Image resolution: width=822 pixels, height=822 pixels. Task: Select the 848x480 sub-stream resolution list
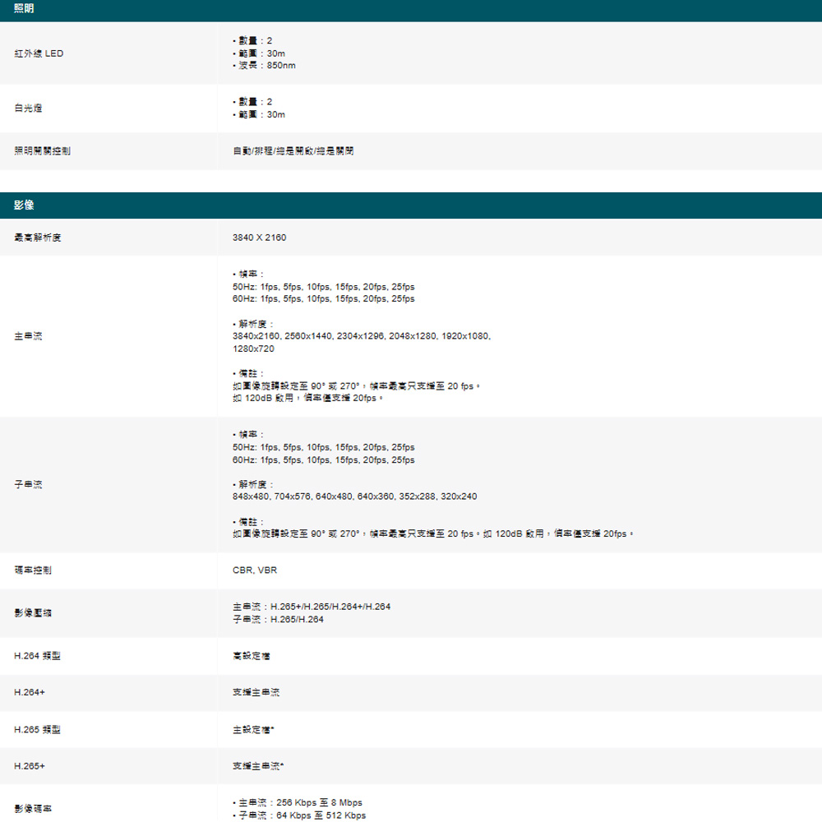point(355,496)
